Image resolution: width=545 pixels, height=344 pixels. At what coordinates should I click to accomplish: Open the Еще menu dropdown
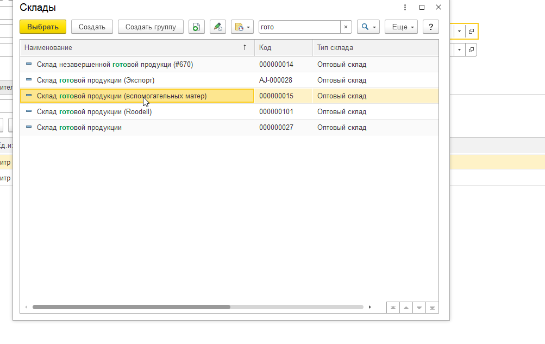pos(401,27)
